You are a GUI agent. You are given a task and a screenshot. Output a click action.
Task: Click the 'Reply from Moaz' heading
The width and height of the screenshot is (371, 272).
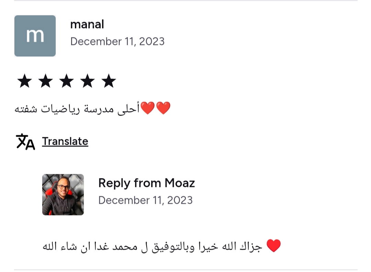(146, 183)
